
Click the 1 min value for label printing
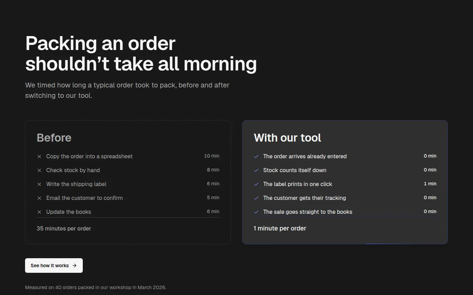[x=430, y=184]
